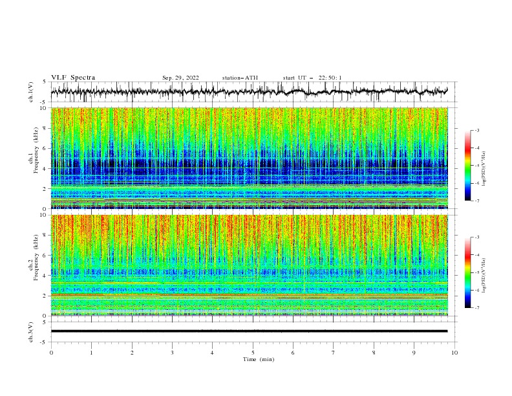Select the ch.1 spectrogram color bar
Viewport: 512px width, 396px height.
[467, 166]
